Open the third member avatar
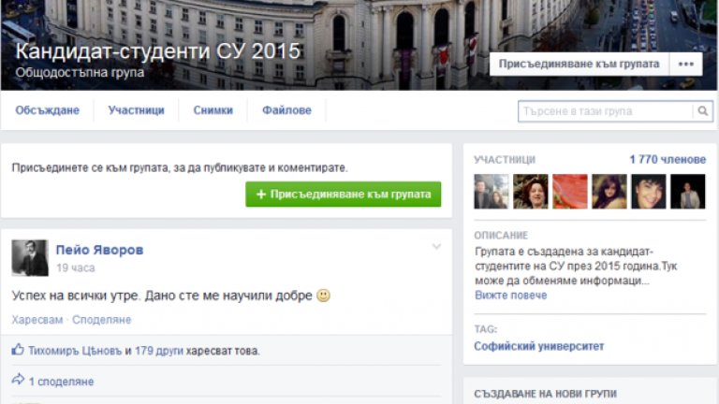The height and width of the screenshot is (404, 719). click(570, 192)
